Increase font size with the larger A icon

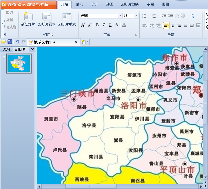pos(83,25)
